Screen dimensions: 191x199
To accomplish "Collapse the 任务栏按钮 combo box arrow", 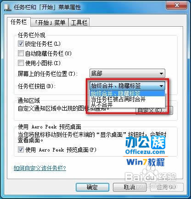I will coord(161,86).
